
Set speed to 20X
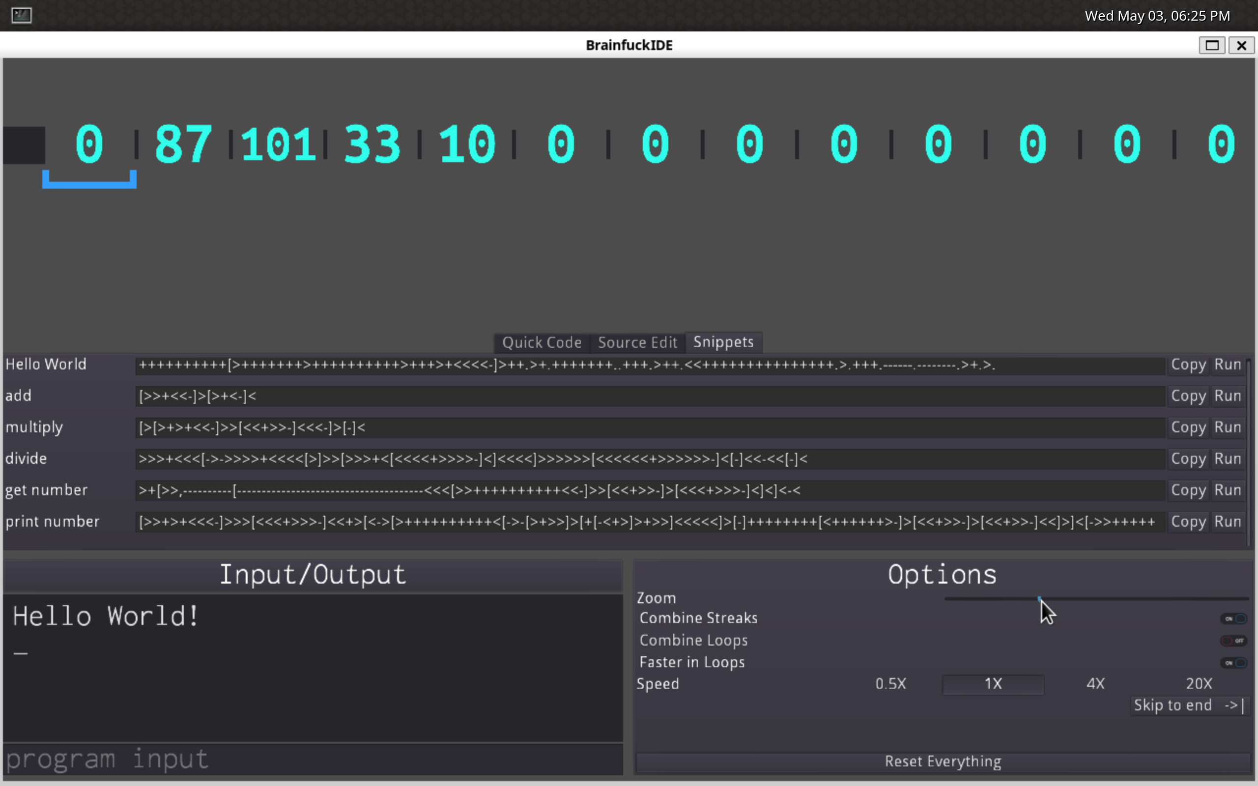[1199, 684]
